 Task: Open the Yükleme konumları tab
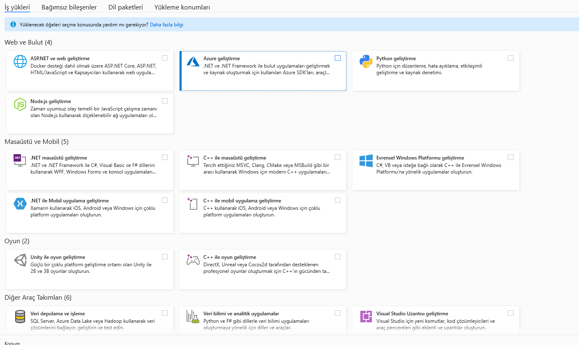point(182,7)
